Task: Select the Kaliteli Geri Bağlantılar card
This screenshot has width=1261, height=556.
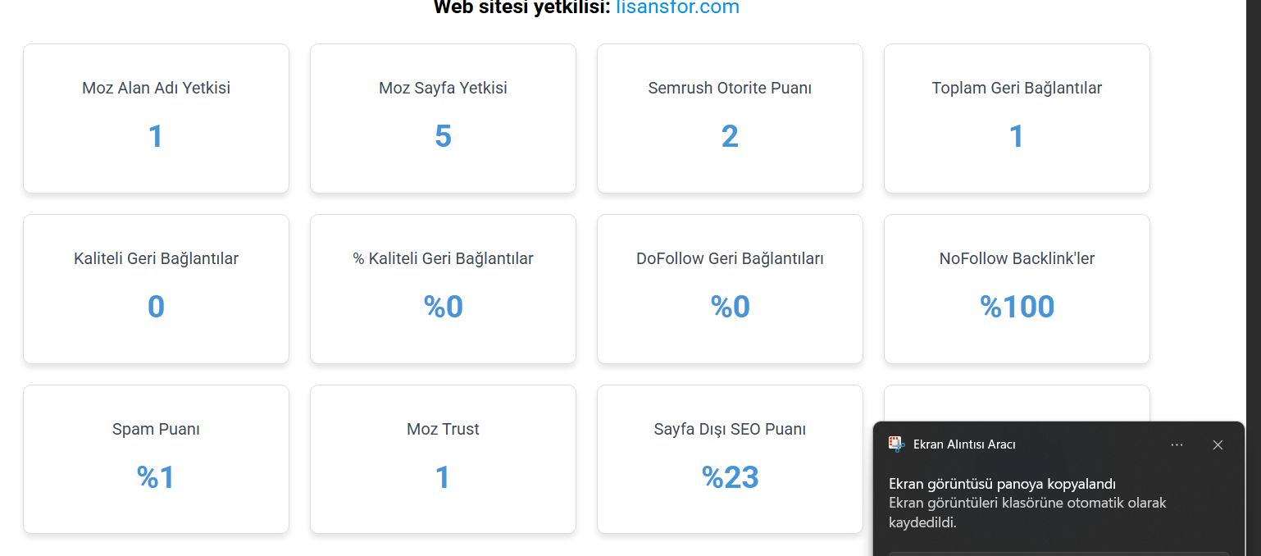Action: click(156, 289)
